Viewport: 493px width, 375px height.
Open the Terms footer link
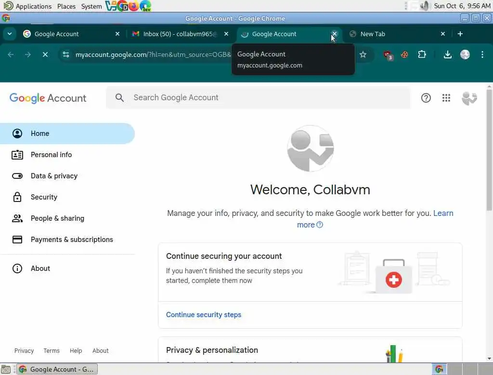(52, 350)
